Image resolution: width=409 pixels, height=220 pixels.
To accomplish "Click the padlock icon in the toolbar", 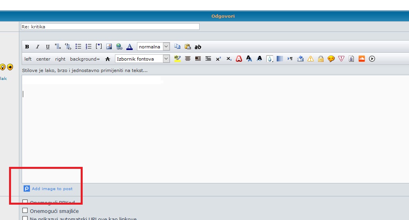I will (321, 59).
